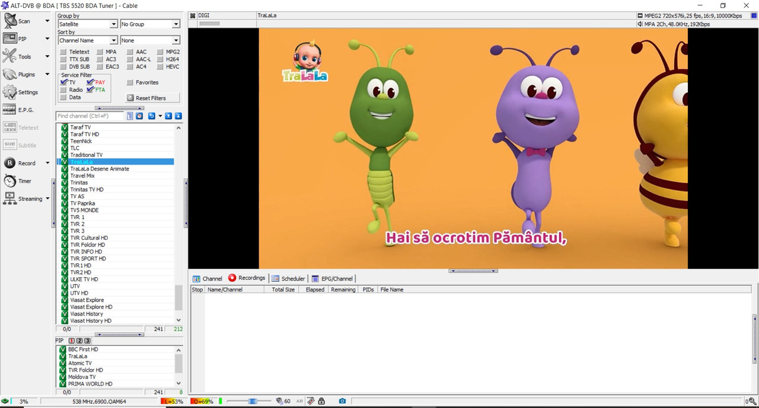Select PRIMA WORLD HD in PIP list
This screenshot has height=408, width=759.
tap(90, 384)
